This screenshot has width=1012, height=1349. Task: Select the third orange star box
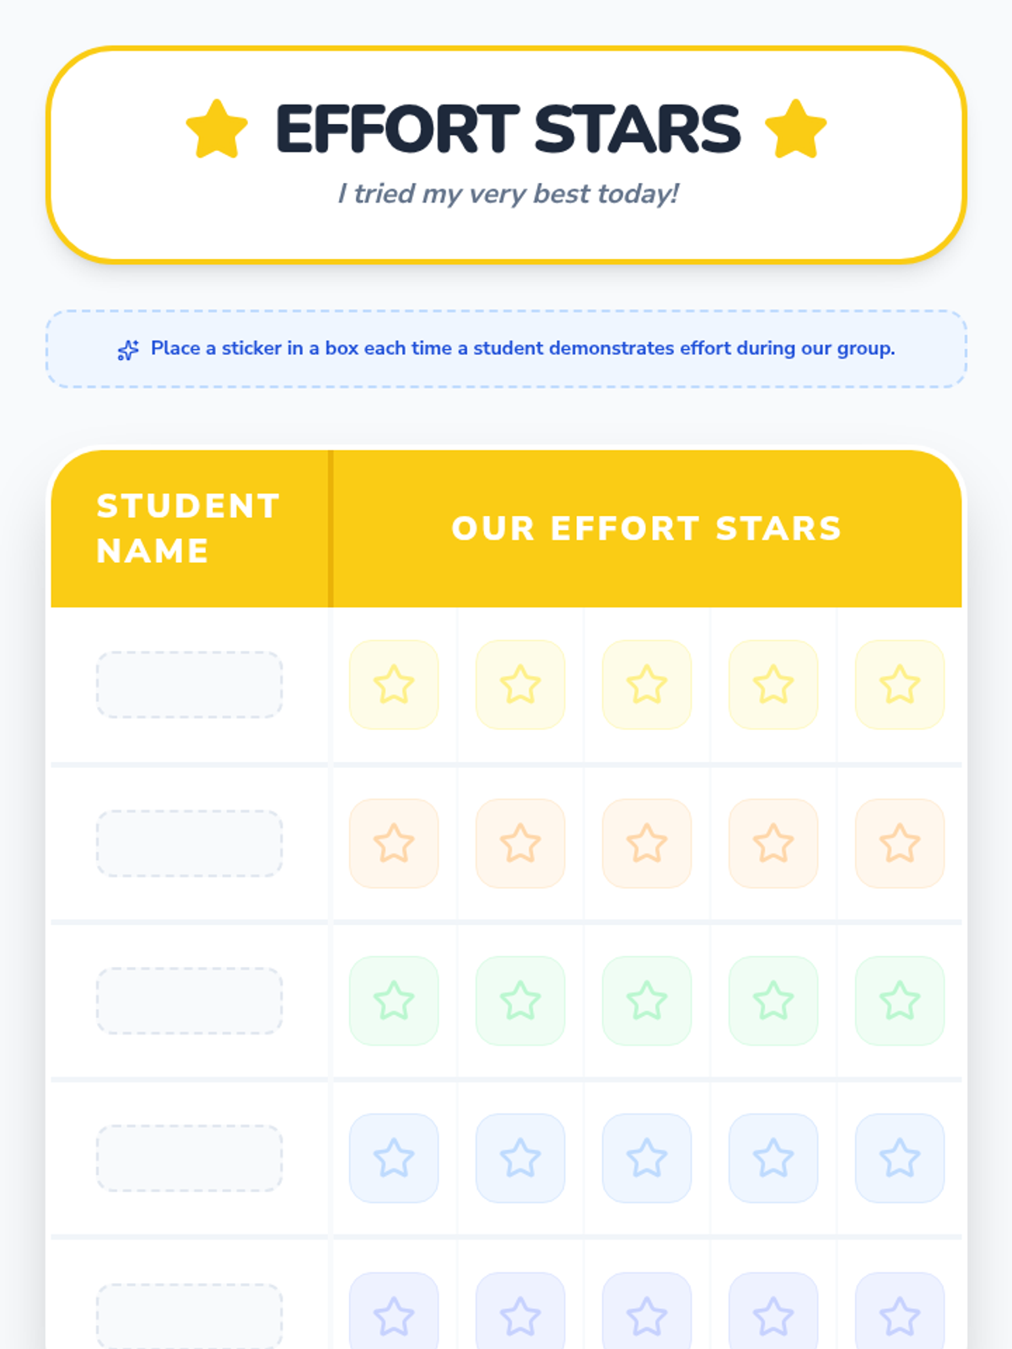click(647, 843)
